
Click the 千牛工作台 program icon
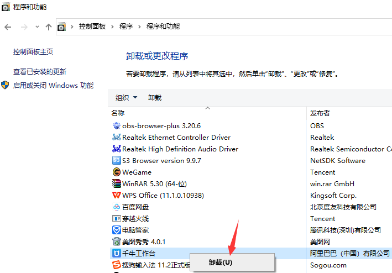click(x=117, y=253)
